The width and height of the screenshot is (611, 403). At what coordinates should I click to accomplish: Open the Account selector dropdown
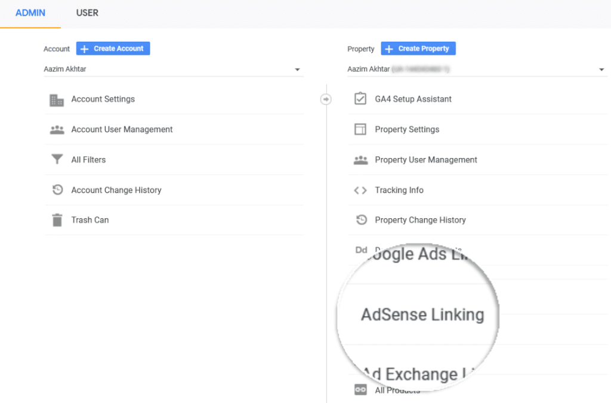174,69
